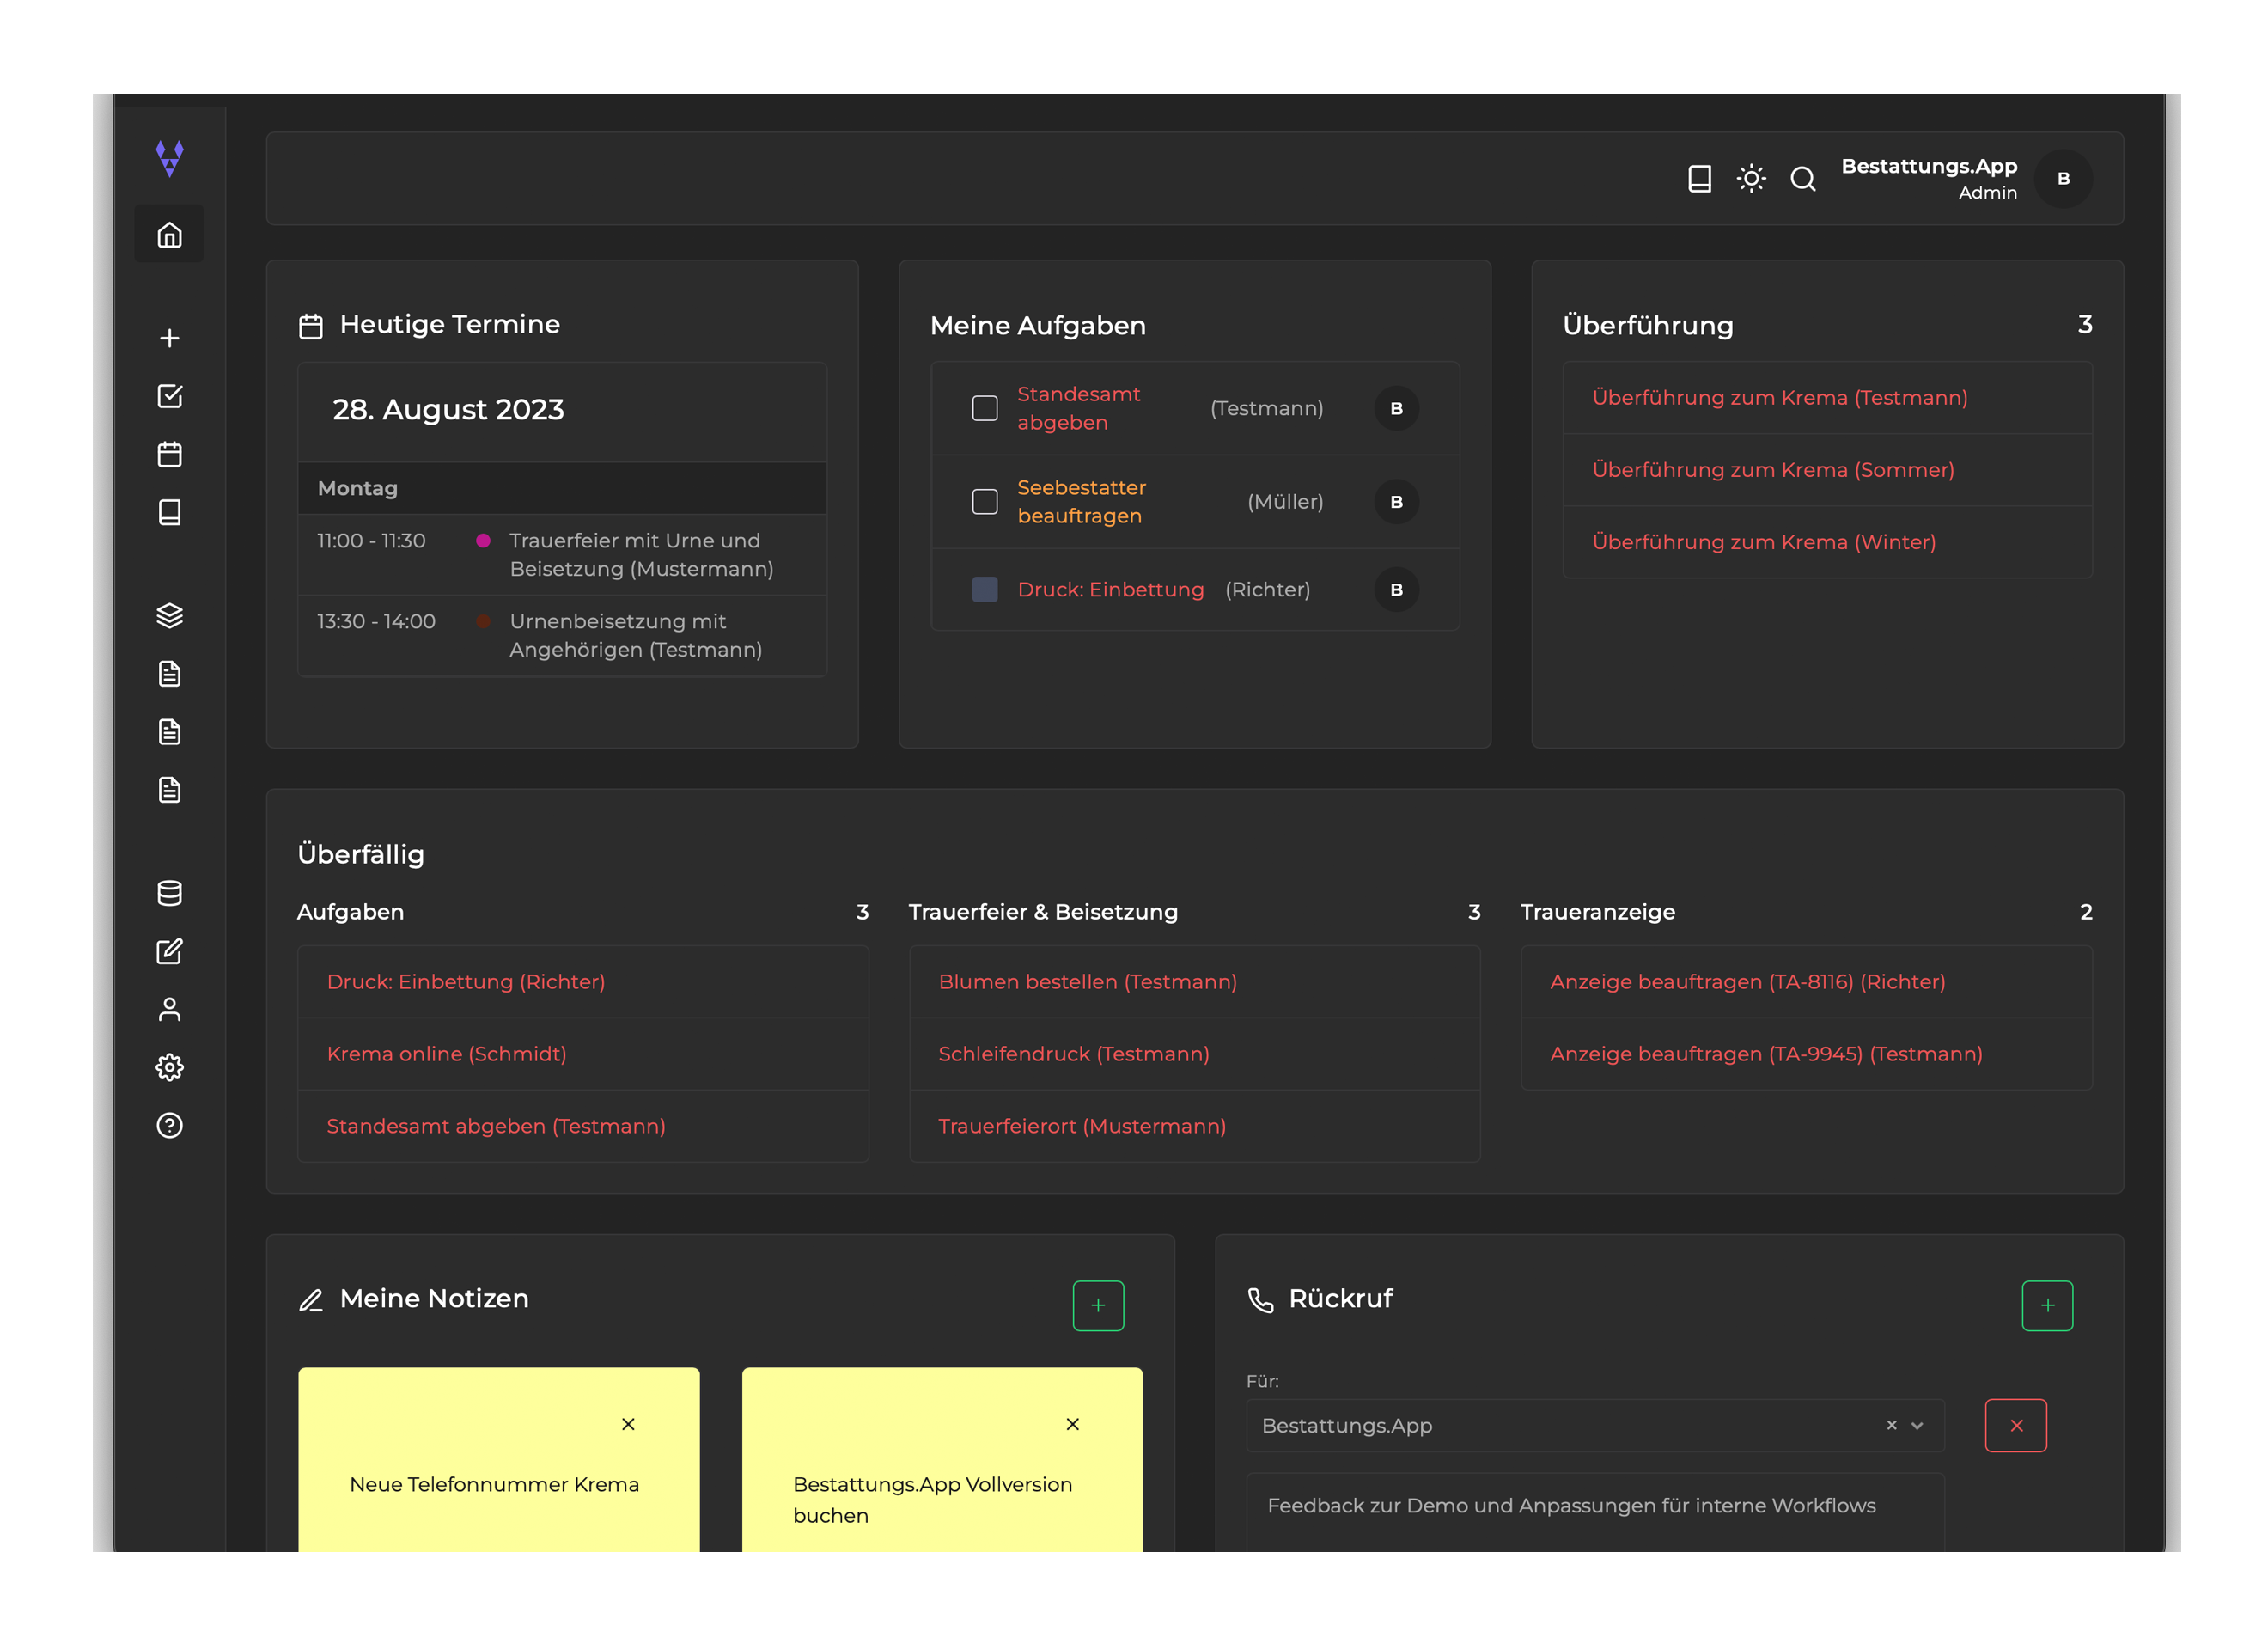2268x1650 pixels.
Task: Check the Seebestatter beauftragen task checkbox
Action: 985,501
